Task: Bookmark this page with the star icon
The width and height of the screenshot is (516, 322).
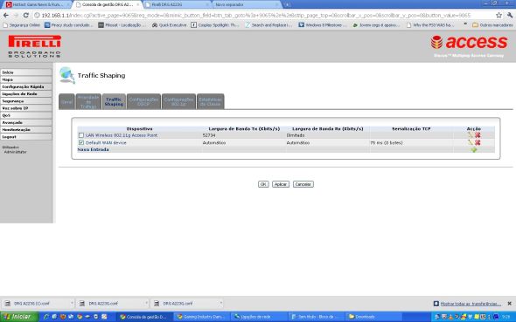Action: [499, 15]
